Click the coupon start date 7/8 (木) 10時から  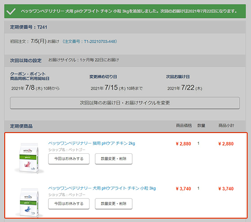click(36, 88)
